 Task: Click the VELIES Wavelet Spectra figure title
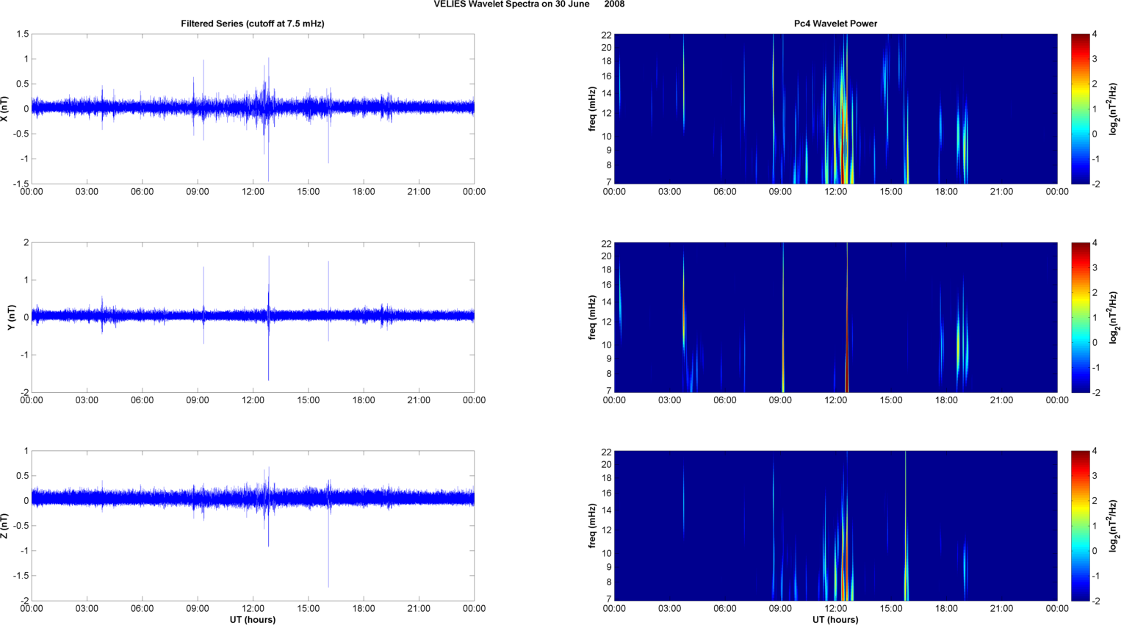pos(529,4)
